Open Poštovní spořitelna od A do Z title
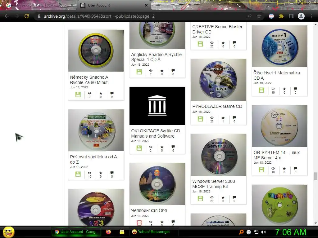Image resolution: width=318 pixels, height=238 pixels. point(93,159)
